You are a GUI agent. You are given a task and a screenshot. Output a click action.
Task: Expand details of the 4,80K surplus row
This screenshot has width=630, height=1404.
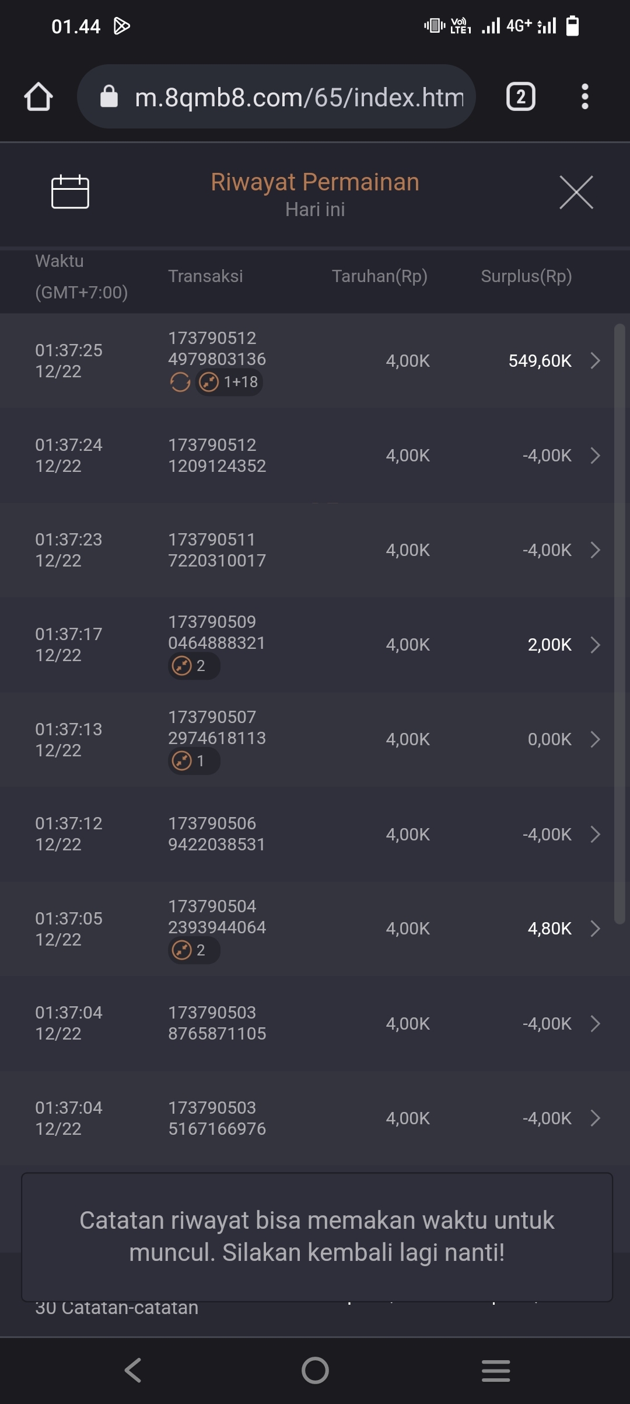tap(594, 929)
